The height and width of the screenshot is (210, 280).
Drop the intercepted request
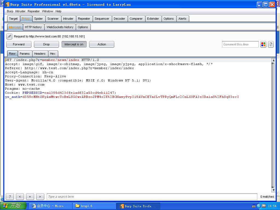(46, 44)
